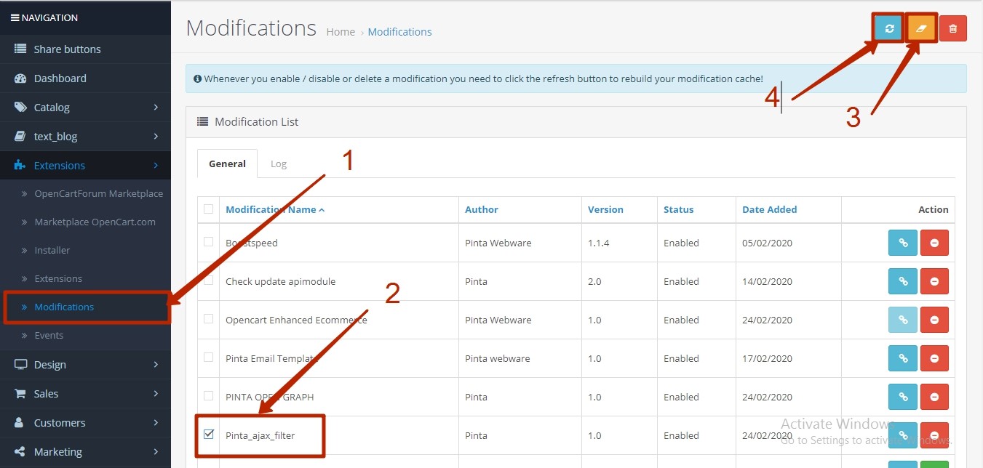Check the Opencart Enhanced Ecommerce checkbox
This screenshot has width=983, height=468.
click(x=209, y=318)
